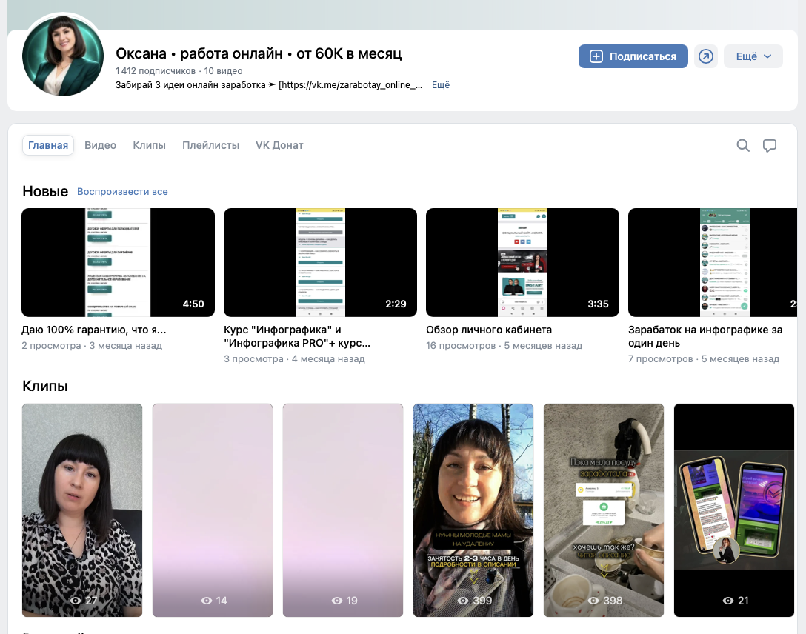Open the channel search magnifier icon

click(743, 145)
